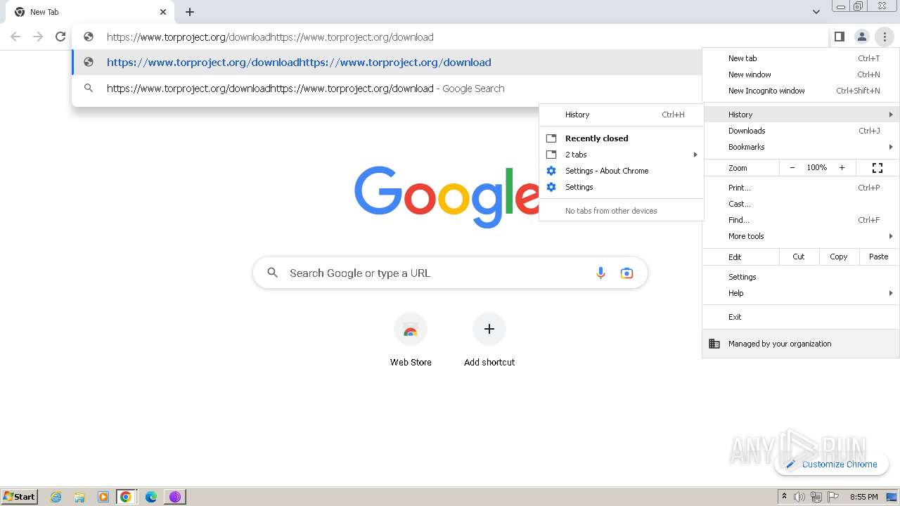Viewport: 900px width, 506px height.
Task: Open the media player taskbar icon
Action: click(103, 497)
